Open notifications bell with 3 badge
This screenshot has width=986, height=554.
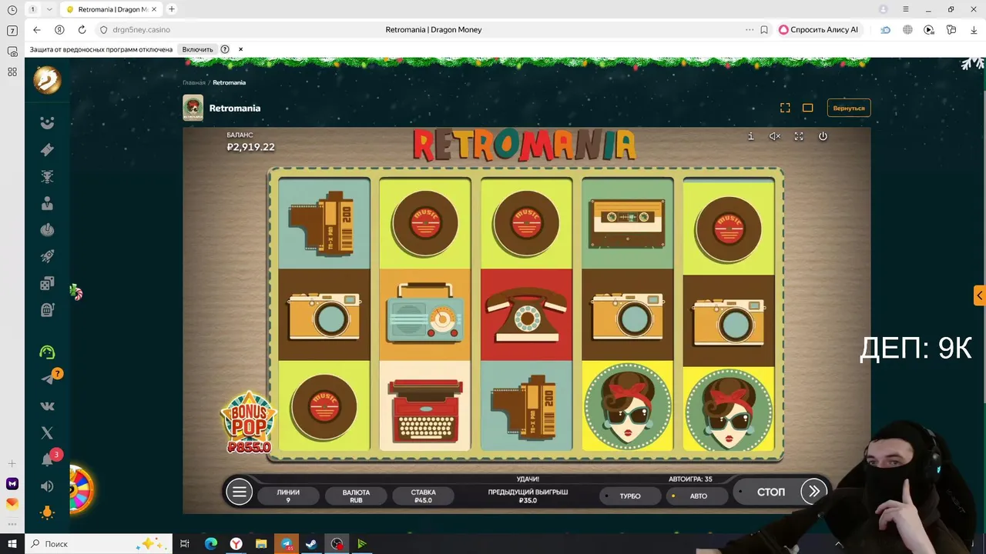pyautogui.click(x=47, y=460)
